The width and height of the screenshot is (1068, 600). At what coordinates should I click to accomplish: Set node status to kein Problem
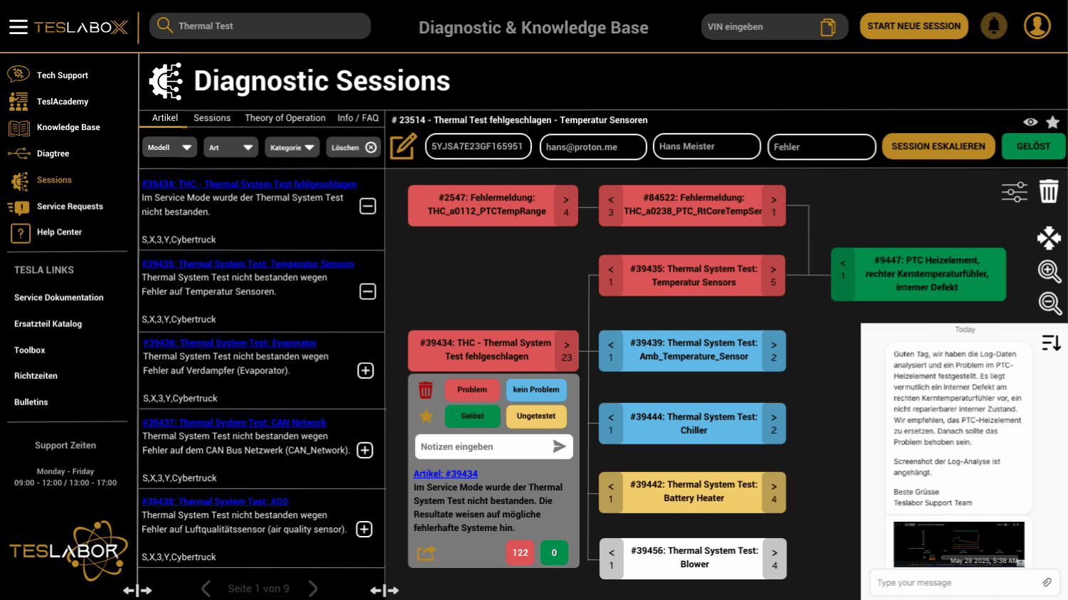[x=536, y=390]
